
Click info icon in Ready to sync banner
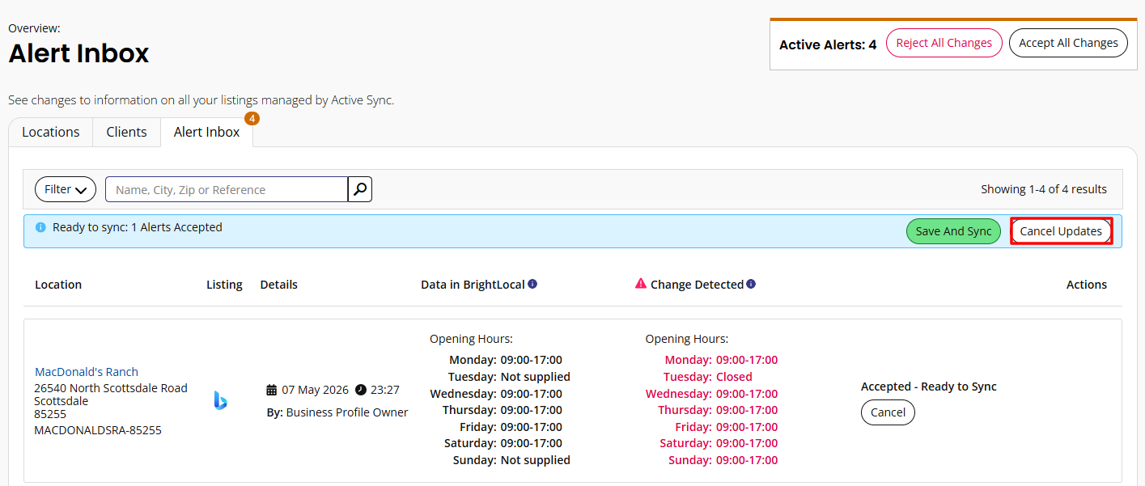[x=40, y=227]
